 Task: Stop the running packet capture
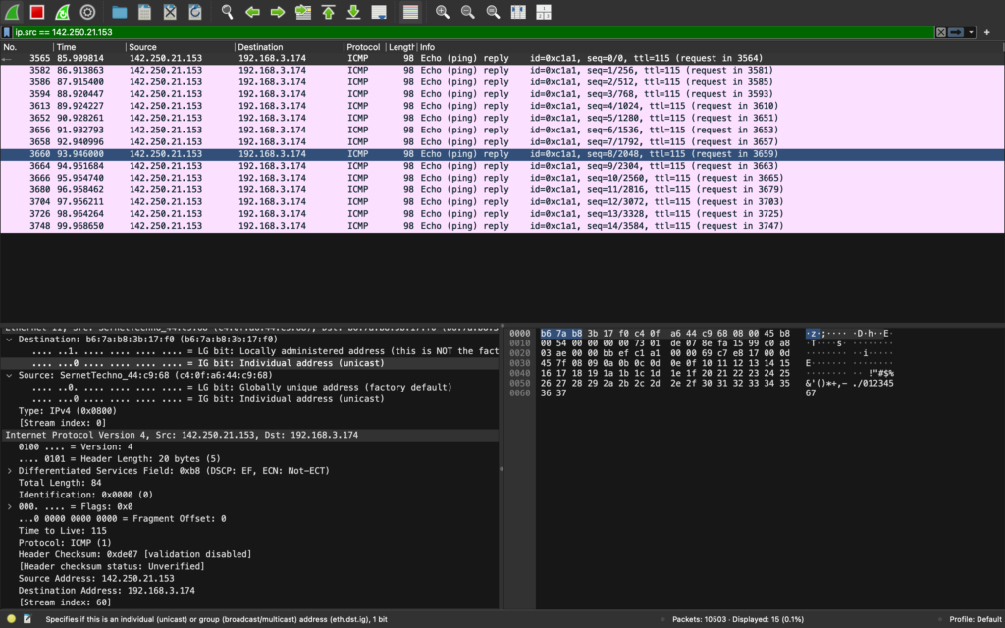pos(36,12)
